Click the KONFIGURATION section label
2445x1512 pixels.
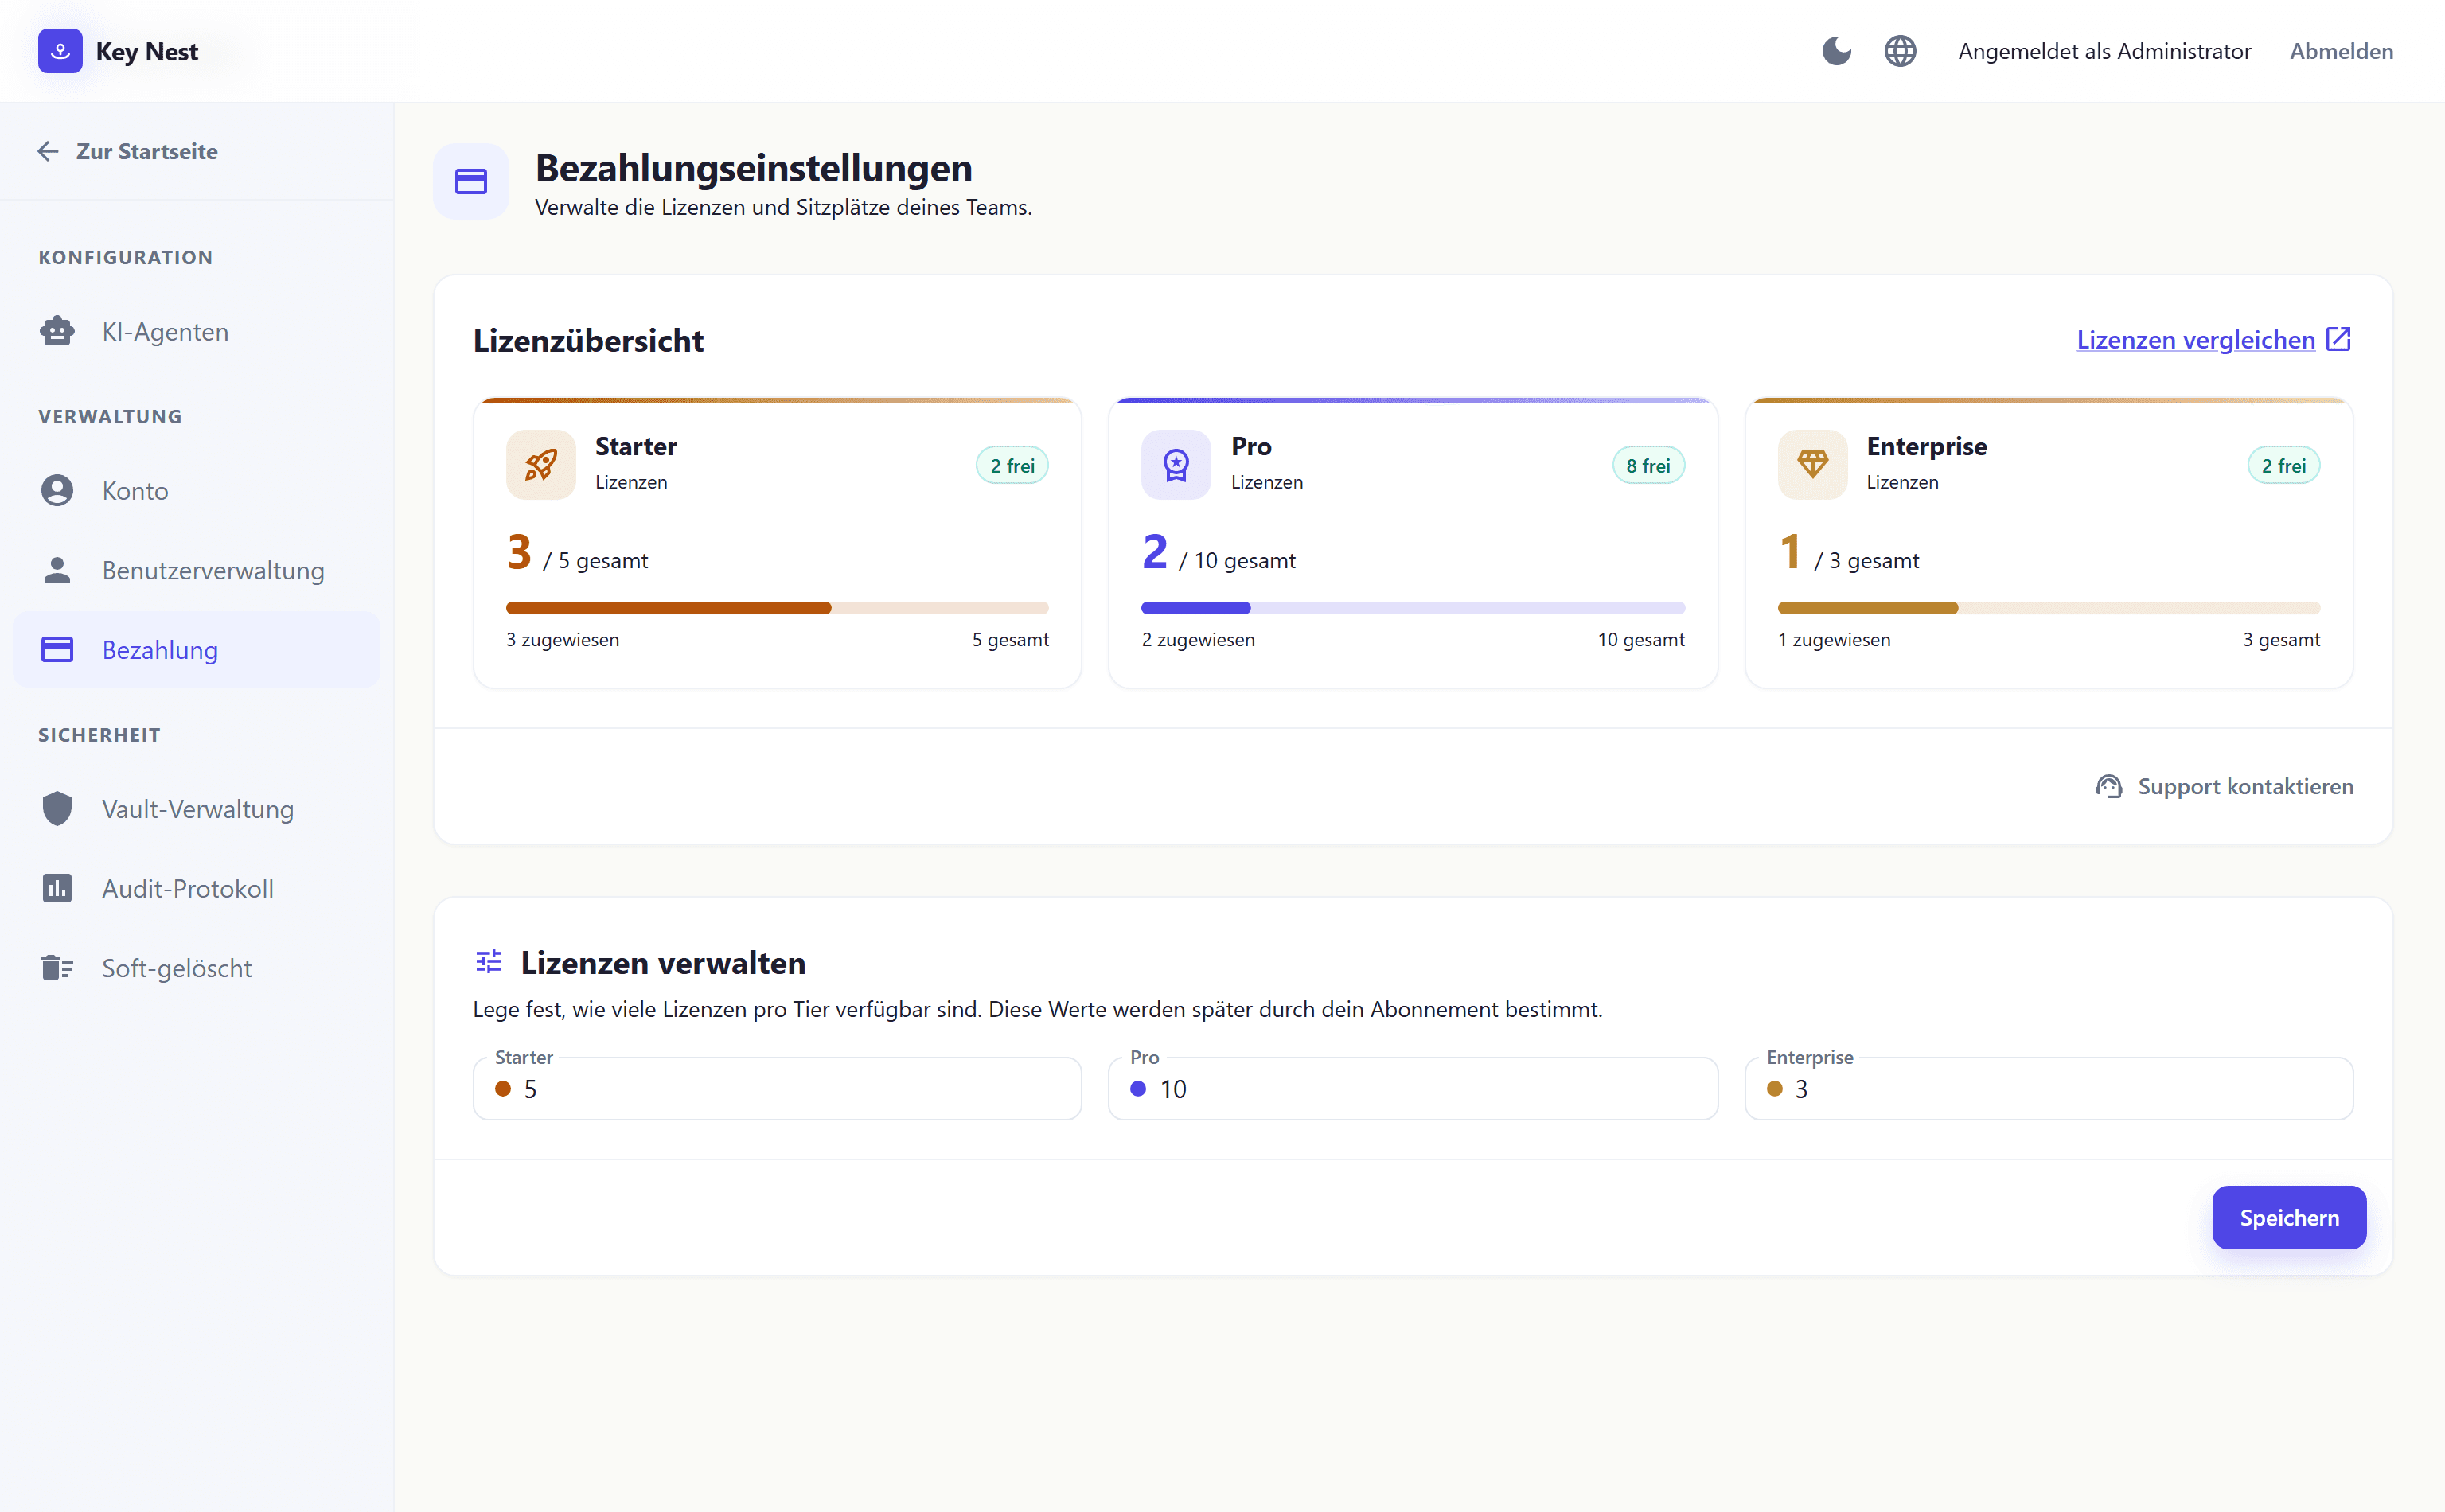point(125,257)
